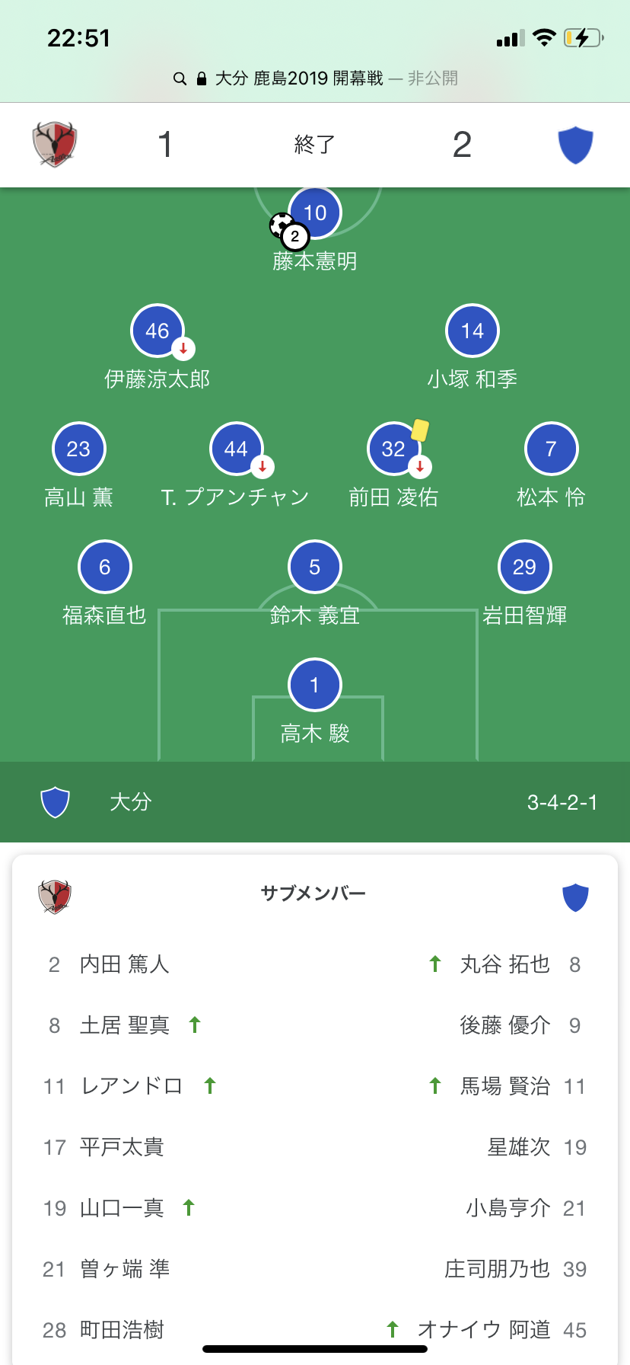Tap the lock icon in address bar

point(202,78)
